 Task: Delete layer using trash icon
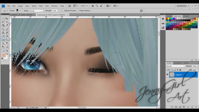pyautogui.click(x=196, y=107)
